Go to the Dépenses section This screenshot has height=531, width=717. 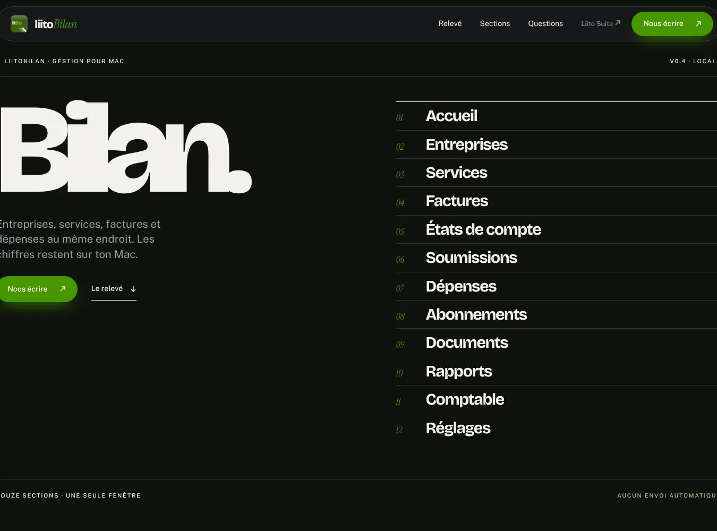(x=557, y=286)
